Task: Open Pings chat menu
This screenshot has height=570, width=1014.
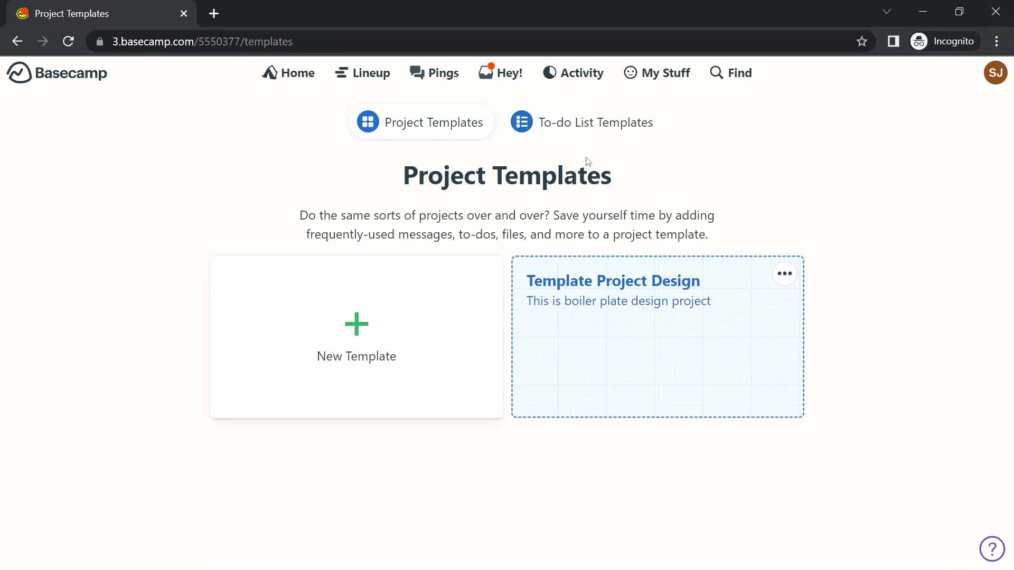Action: [x=434, y=73]
